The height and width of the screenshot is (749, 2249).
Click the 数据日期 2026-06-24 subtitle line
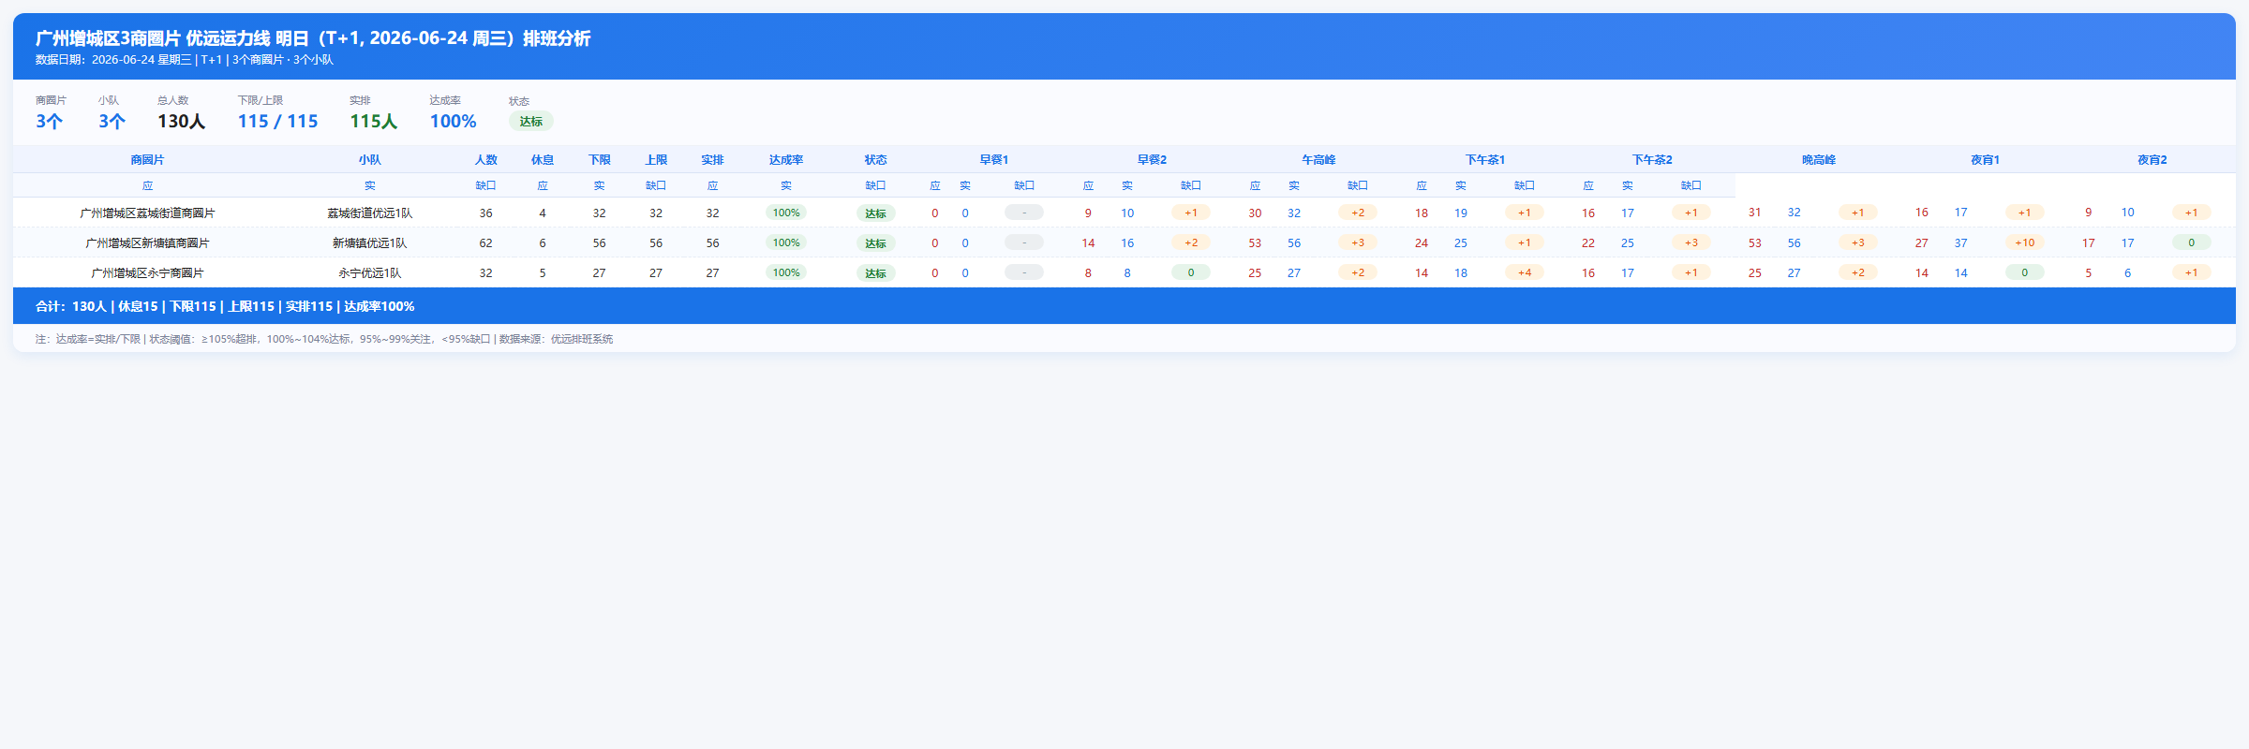click(185, 60)
